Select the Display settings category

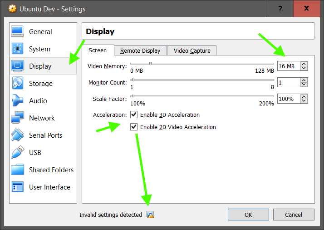point(43,66)
